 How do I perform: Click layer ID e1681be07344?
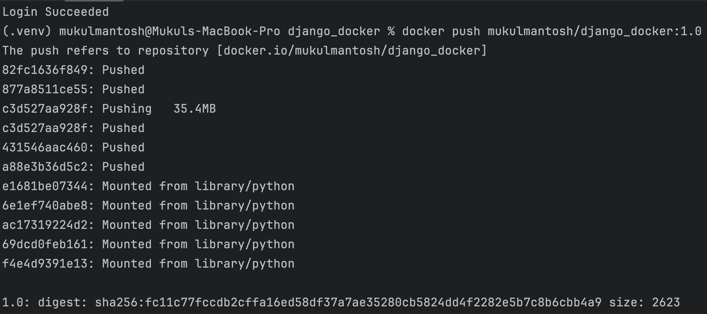(45, 187)
